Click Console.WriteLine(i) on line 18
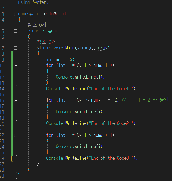Screen dimensions: 172x181 [x=80, y=111]
